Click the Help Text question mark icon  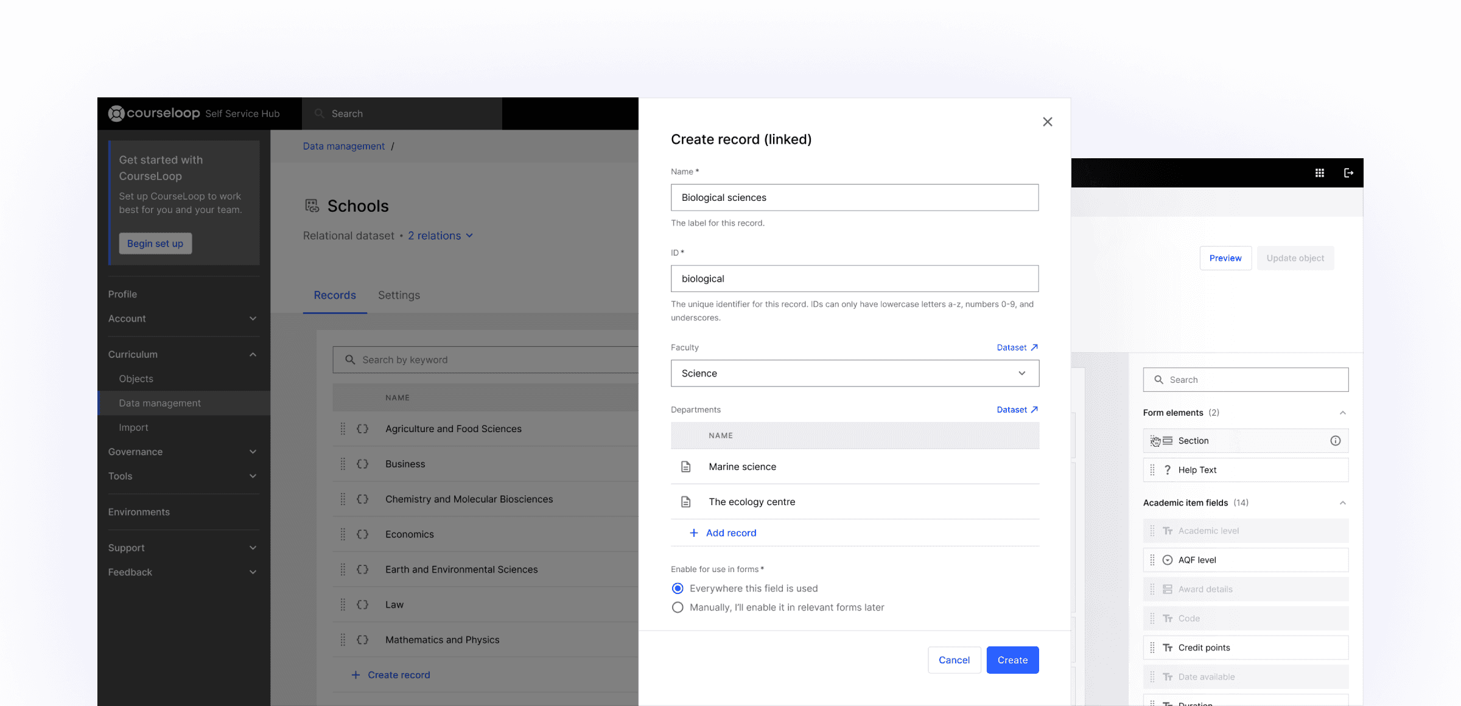point(1167,470)
